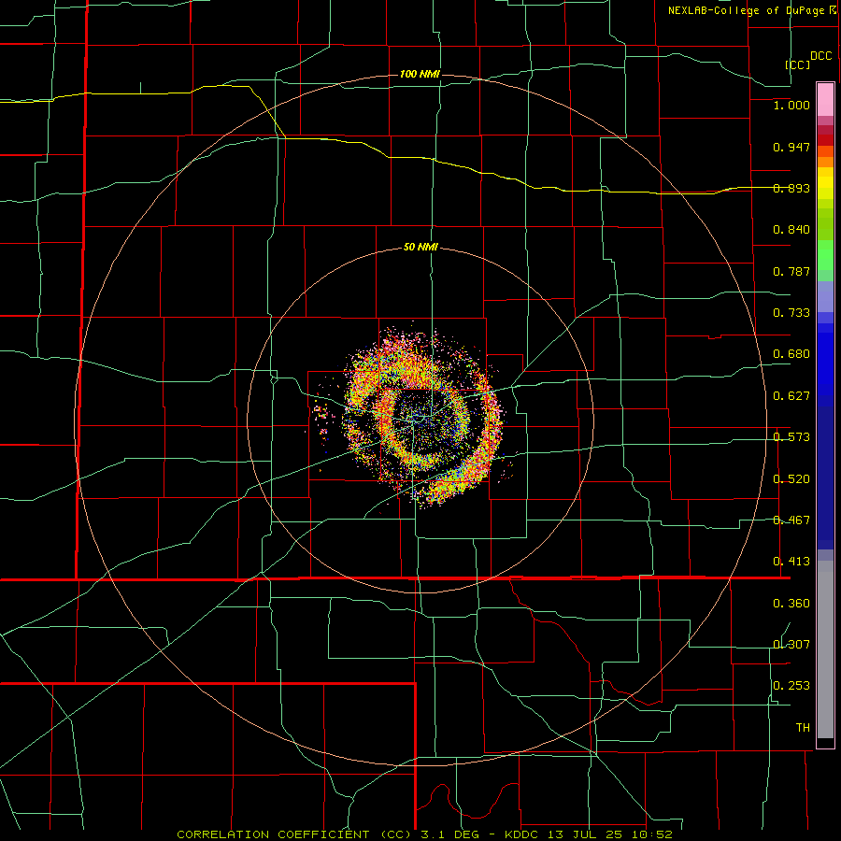Click the 0.840 scale value
Image resolution: width=841 pixels, height=841 pixels.
click(791, 230)
